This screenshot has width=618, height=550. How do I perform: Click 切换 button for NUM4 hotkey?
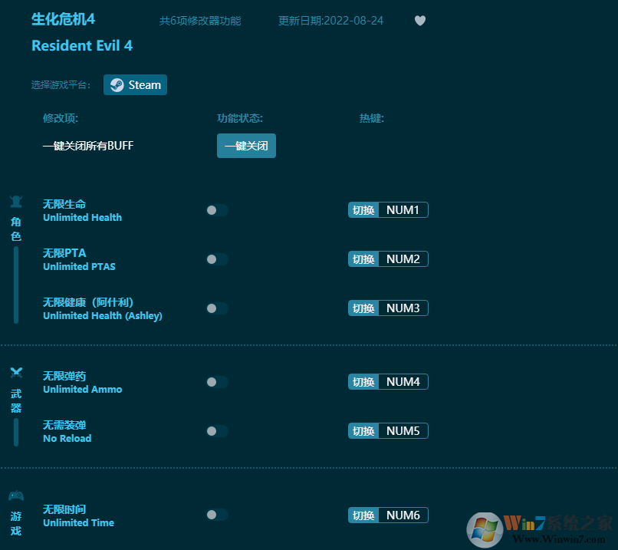tap(363, 382)
